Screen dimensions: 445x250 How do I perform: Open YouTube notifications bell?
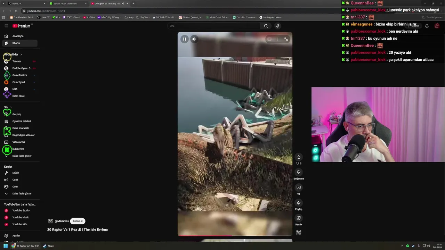(x=427, y=26)
